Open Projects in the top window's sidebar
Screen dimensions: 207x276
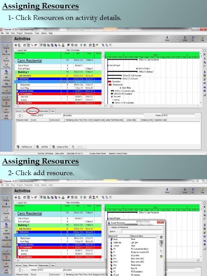click(6, 46)
